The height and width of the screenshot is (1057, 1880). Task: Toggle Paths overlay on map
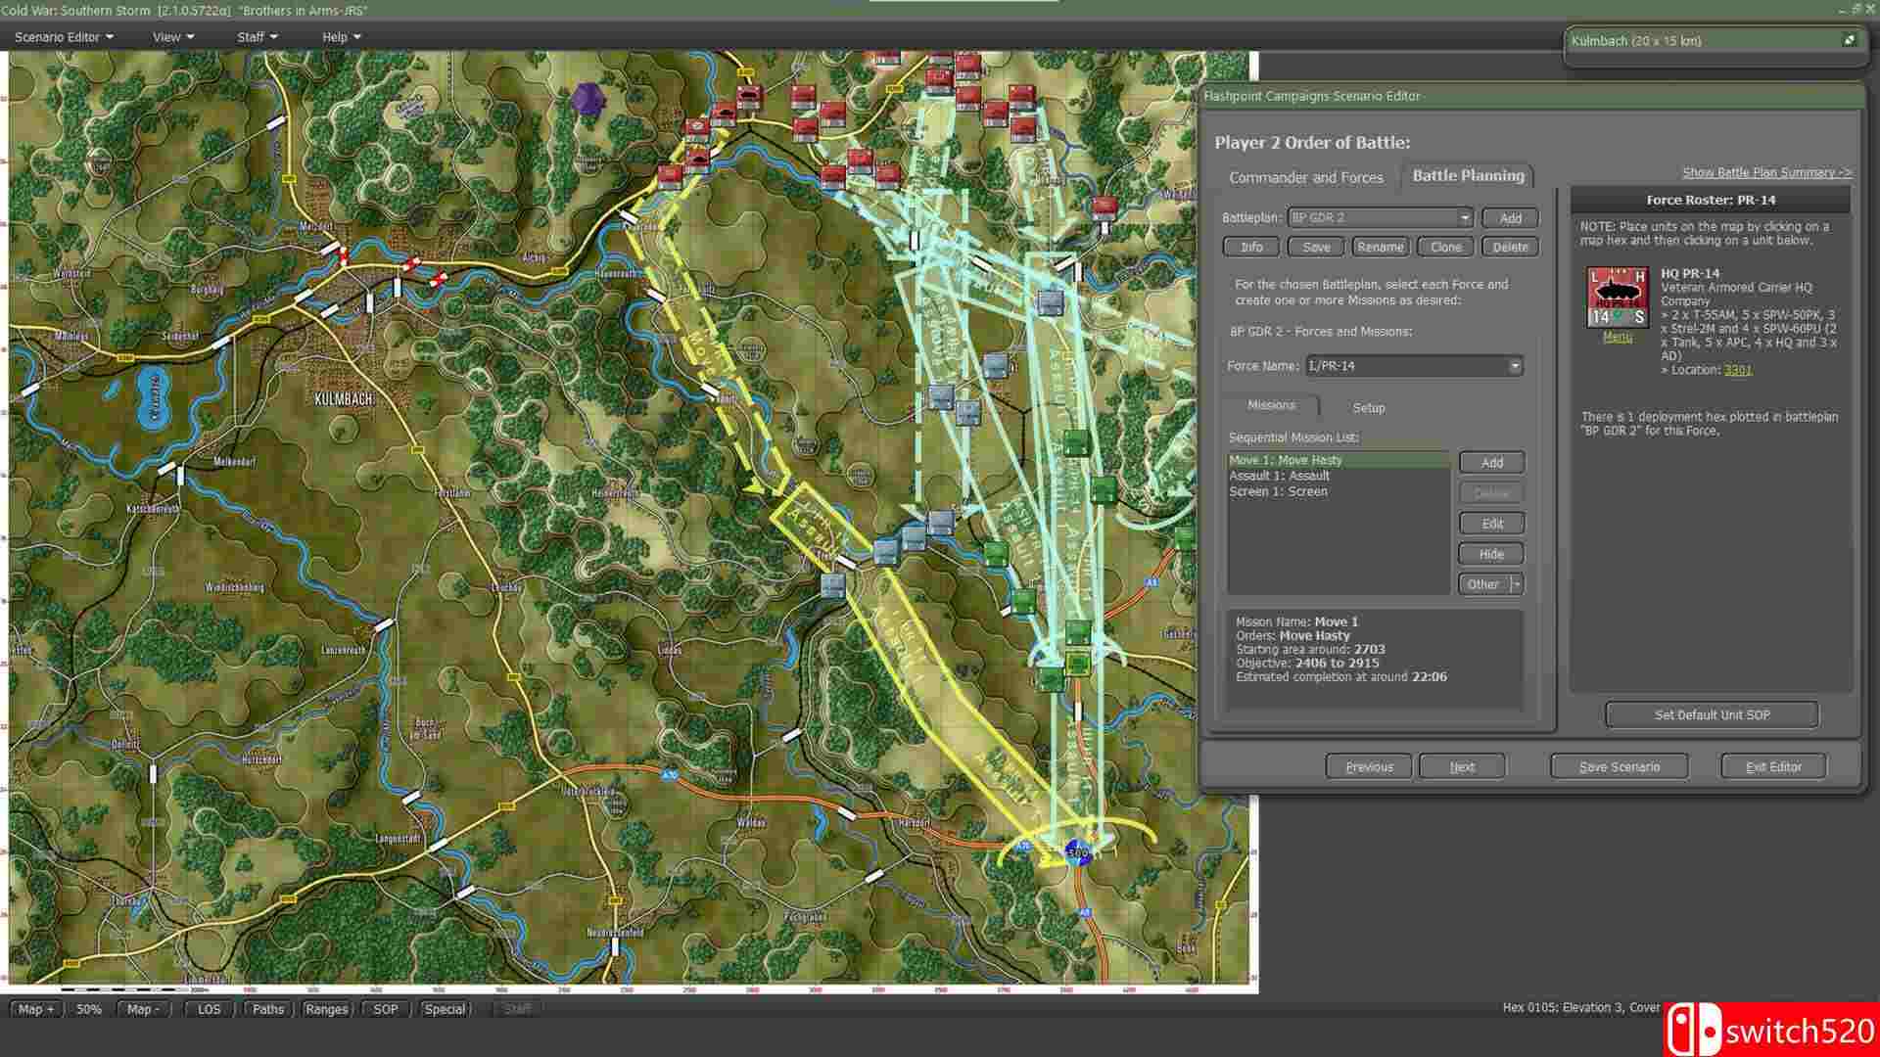(x=267, y=1009)
